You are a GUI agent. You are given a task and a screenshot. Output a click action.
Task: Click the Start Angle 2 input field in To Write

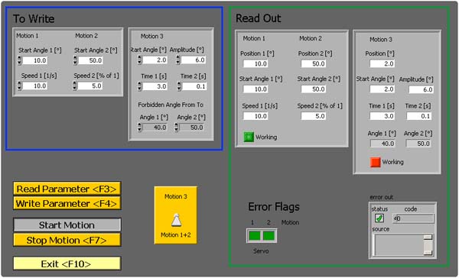pos(90,60)
